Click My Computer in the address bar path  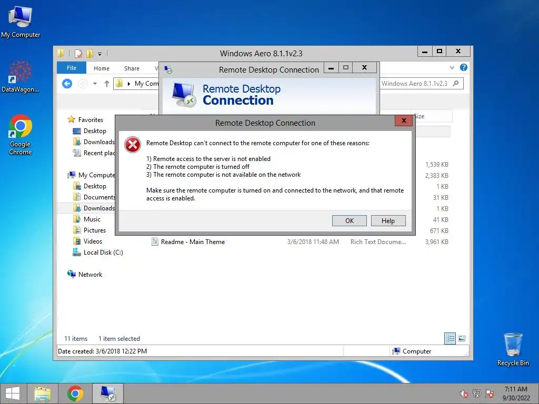tap(146, 84)
